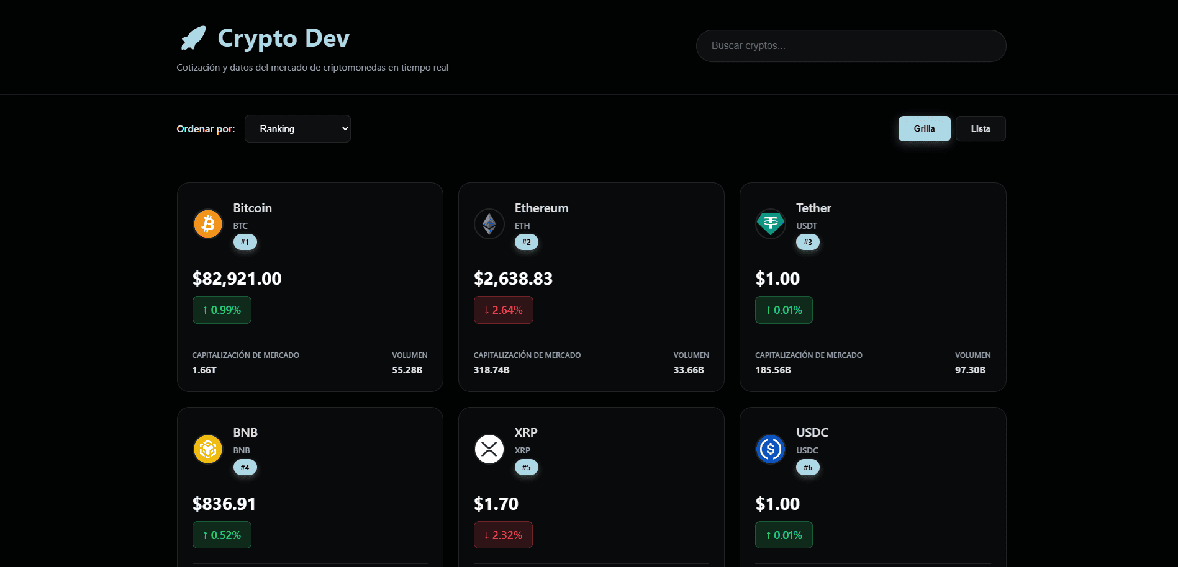
Task: Click the #1 rank badge on Bitcoin
Action: point(245,242)
